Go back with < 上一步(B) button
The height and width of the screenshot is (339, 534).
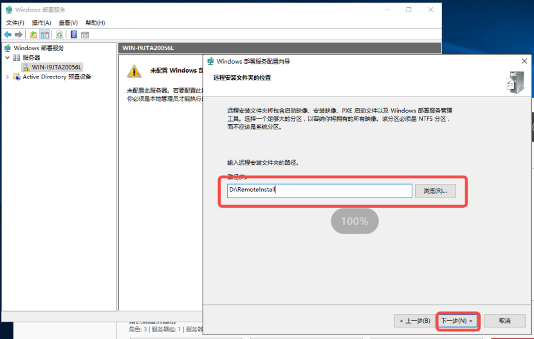[x=415, y=320]
